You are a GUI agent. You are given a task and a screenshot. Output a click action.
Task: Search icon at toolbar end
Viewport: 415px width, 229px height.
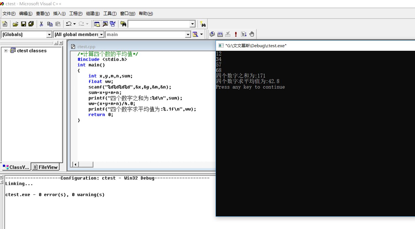click(x=203, y=24)
